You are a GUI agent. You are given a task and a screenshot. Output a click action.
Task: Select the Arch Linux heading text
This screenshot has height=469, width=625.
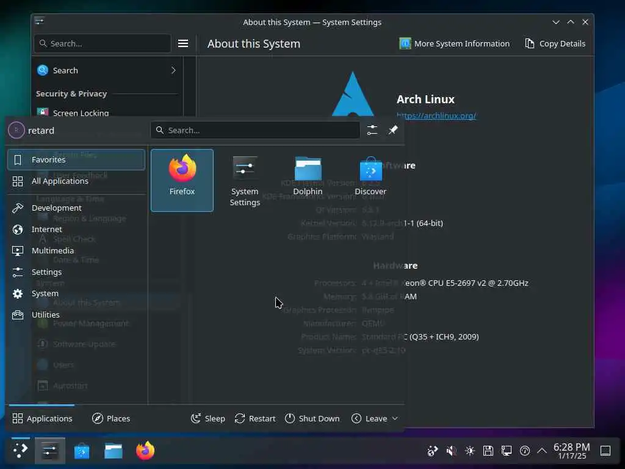425,99
